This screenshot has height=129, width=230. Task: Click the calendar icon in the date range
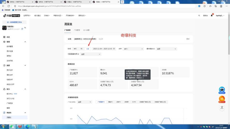pyautogui.click(x=114, y=49)
